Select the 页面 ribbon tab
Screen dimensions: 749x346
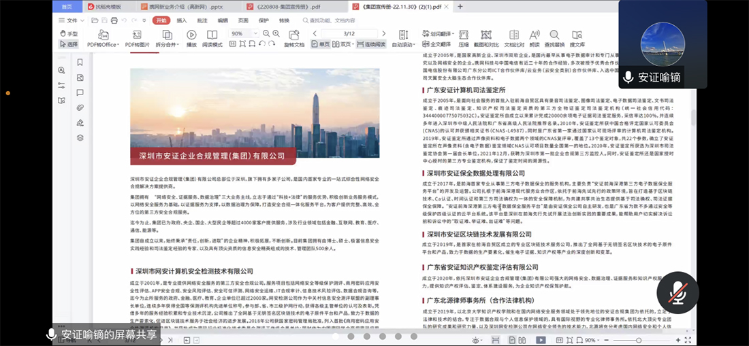[x=244, y=20]
